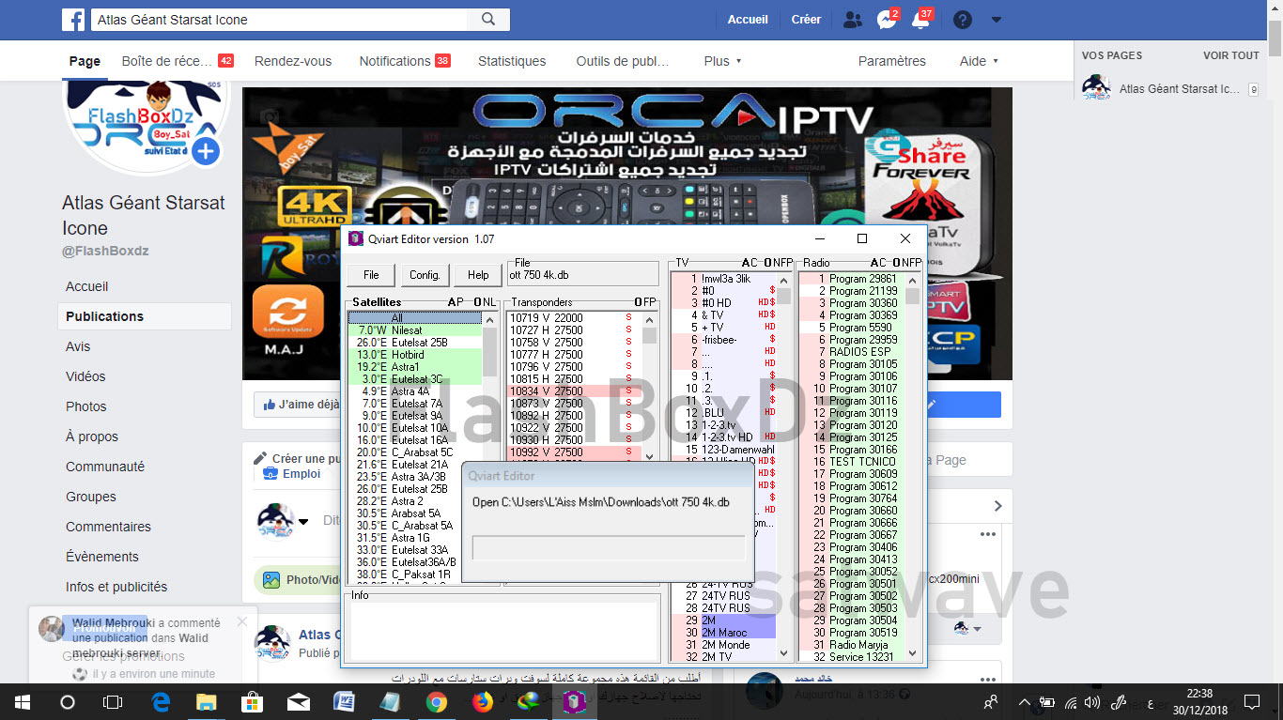Image resolution: width=1283 pixels, height=720 pixels.
Task: Open the Action Center notification icon
Action: 1251,701
